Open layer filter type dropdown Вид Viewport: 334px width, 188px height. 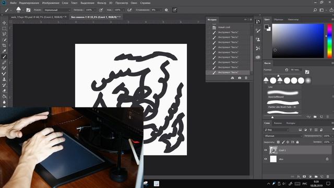point(276,130)
